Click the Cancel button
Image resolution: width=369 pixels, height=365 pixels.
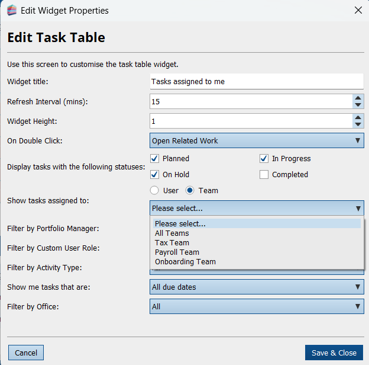[x=26, y=353]
